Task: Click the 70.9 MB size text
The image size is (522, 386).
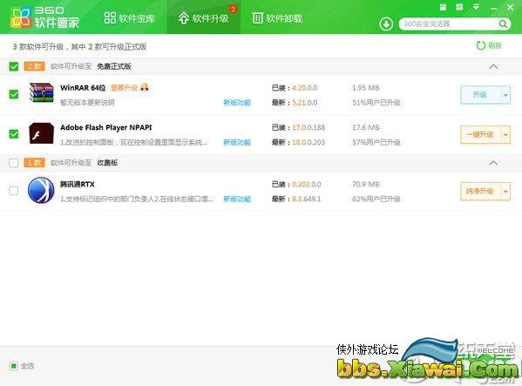Action: pos(366,184)
